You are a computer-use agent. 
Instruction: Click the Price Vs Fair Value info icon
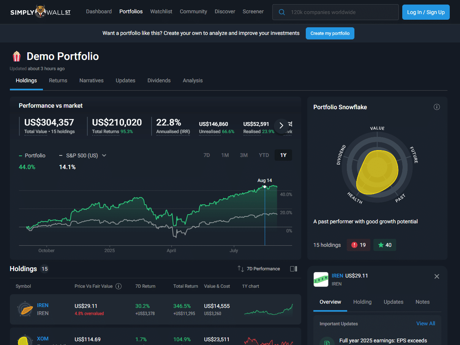coord(119,286)
